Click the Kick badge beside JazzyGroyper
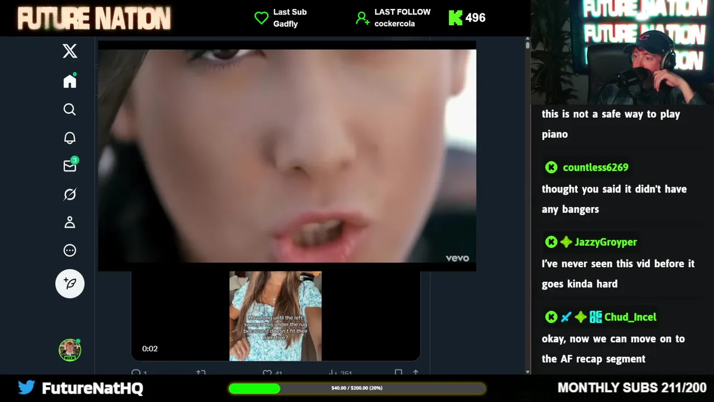 pos(551,242)
